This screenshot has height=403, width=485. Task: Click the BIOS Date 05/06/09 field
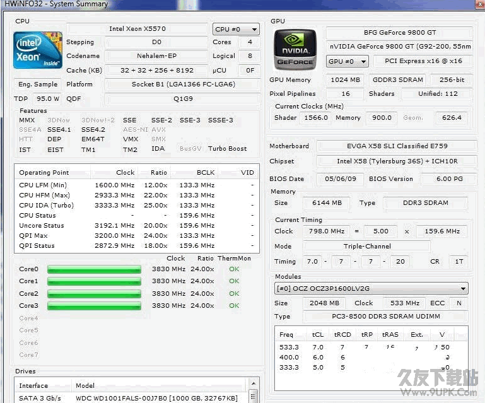pyautogui.click(x=340, y=178)
